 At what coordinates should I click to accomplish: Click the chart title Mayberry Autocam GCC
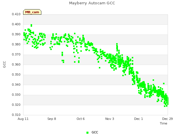point(92,3)
